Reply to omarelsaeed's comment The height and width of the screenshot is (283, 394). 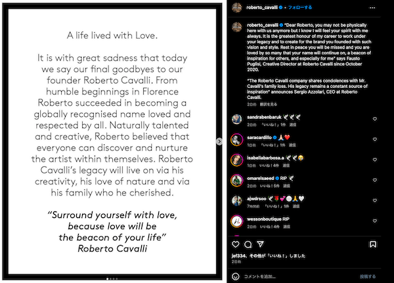click(x=286, y=186)
